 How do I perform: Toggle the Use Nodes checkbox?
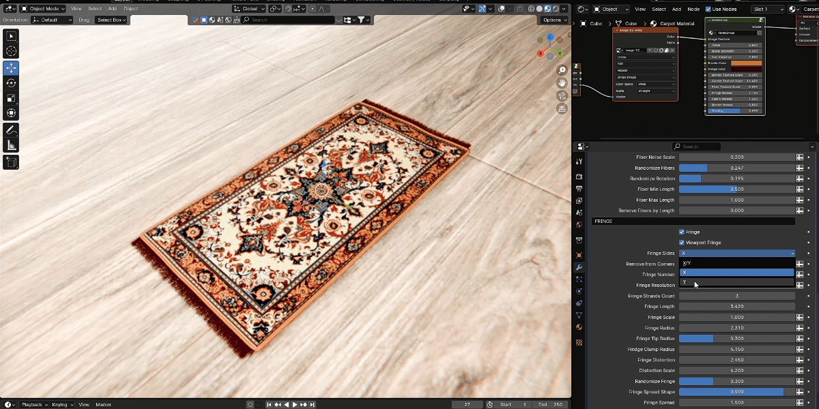click(708, 9)
